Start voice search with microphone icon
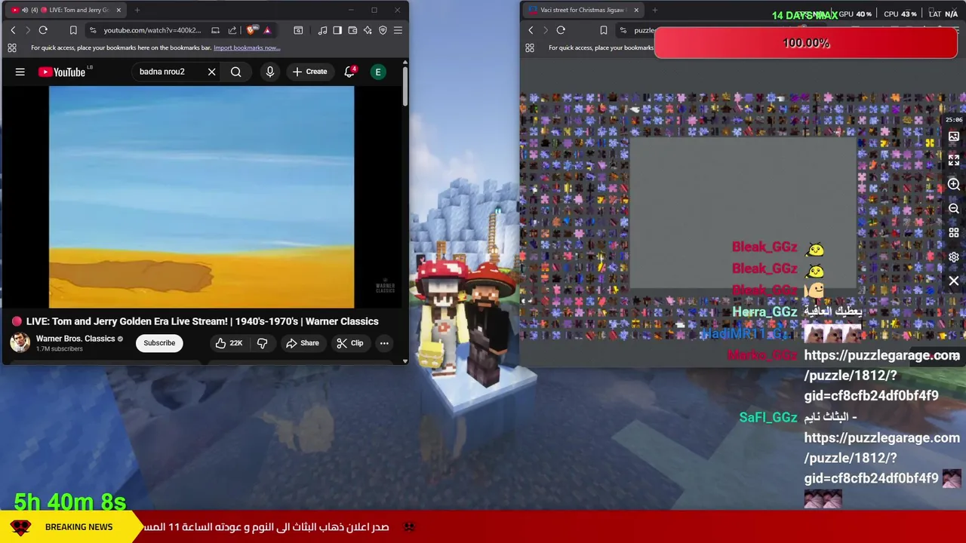 [269, 72]
